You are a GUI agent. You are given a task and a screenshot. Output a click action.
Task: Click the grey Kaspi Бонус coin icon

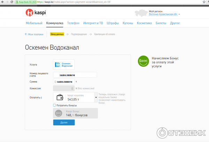click(59, 113)
